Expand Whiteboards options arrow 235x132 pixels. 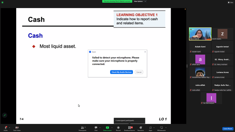[x=166, y=128]
